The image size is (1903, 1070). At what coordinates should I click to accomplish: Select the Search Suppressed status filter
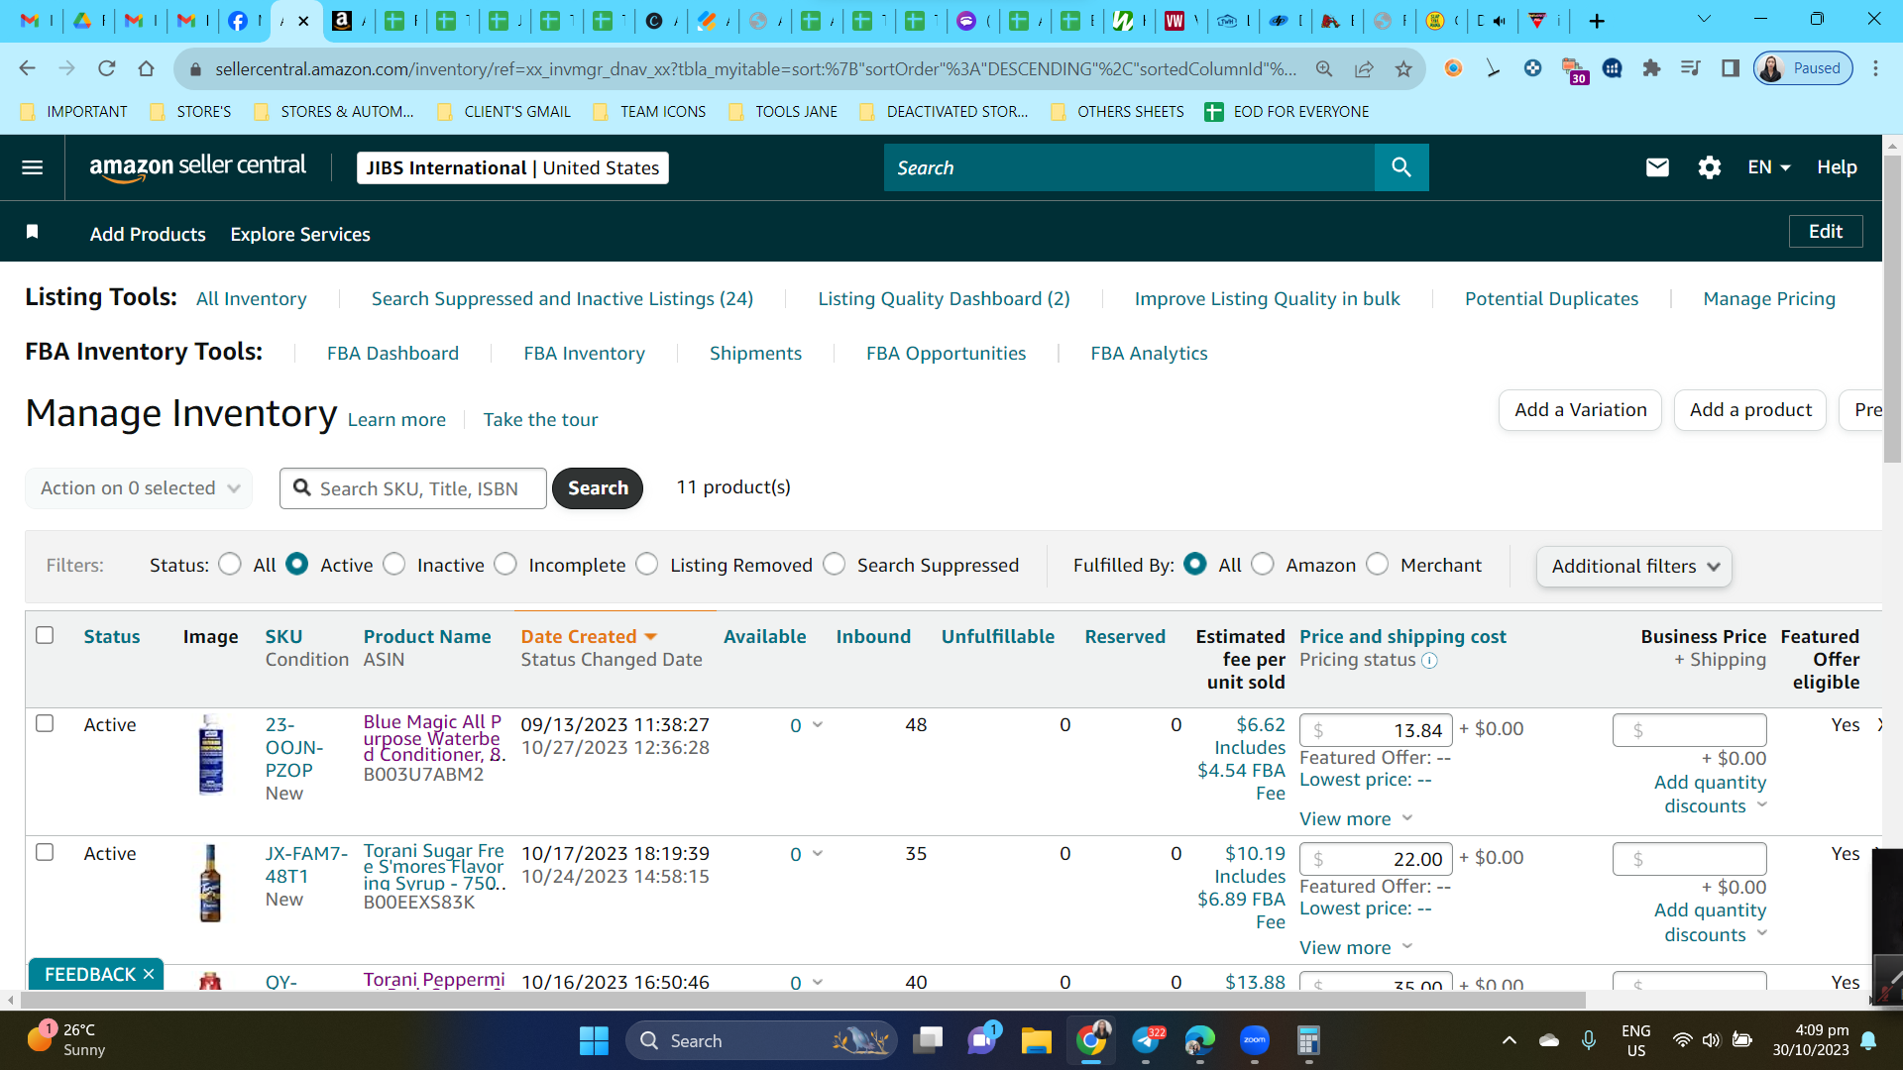[x=835, y=565]
